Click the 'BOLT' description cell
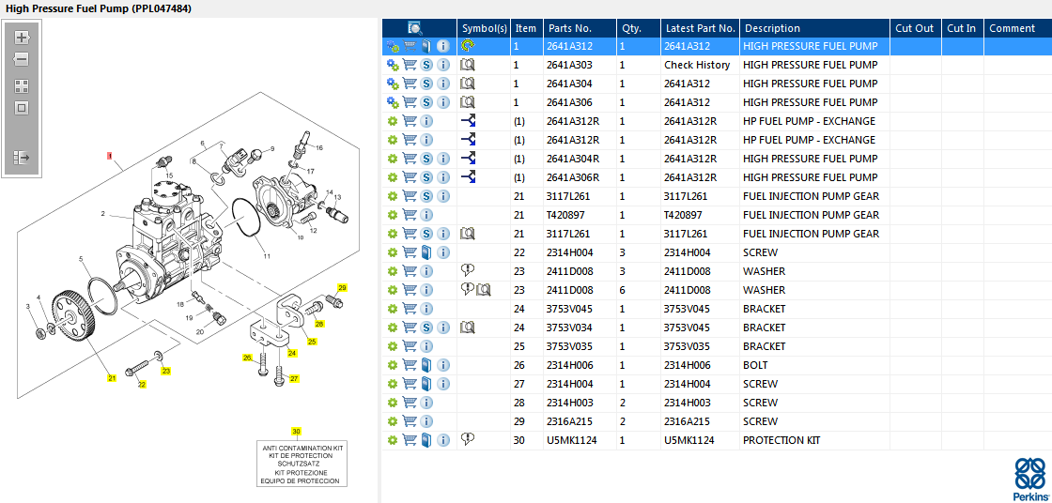Viewport: 1052px width, 503px height. pos(755,365)
